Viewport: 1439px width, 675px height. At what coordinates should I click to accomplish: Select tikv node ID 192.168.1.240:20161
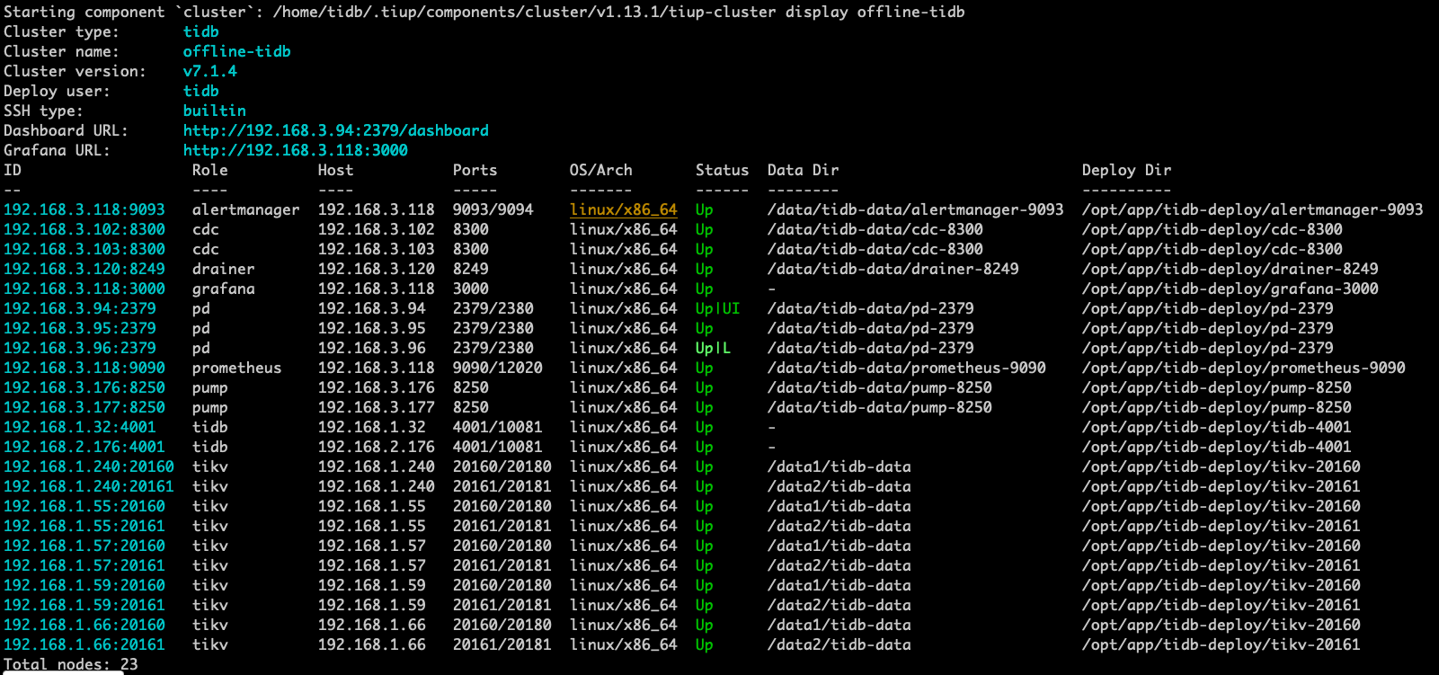coord(89,486)
